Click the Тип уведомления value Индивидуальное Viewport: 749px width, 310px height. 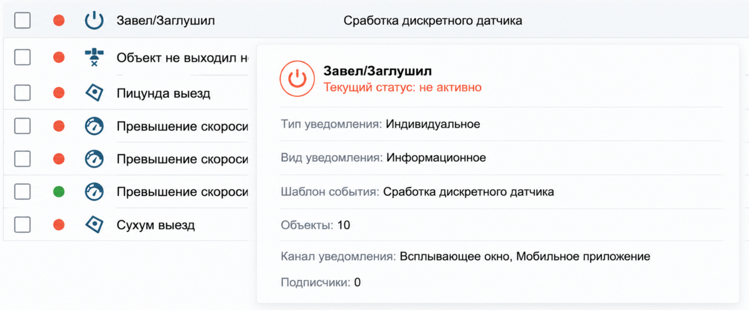tap(433, 124)
